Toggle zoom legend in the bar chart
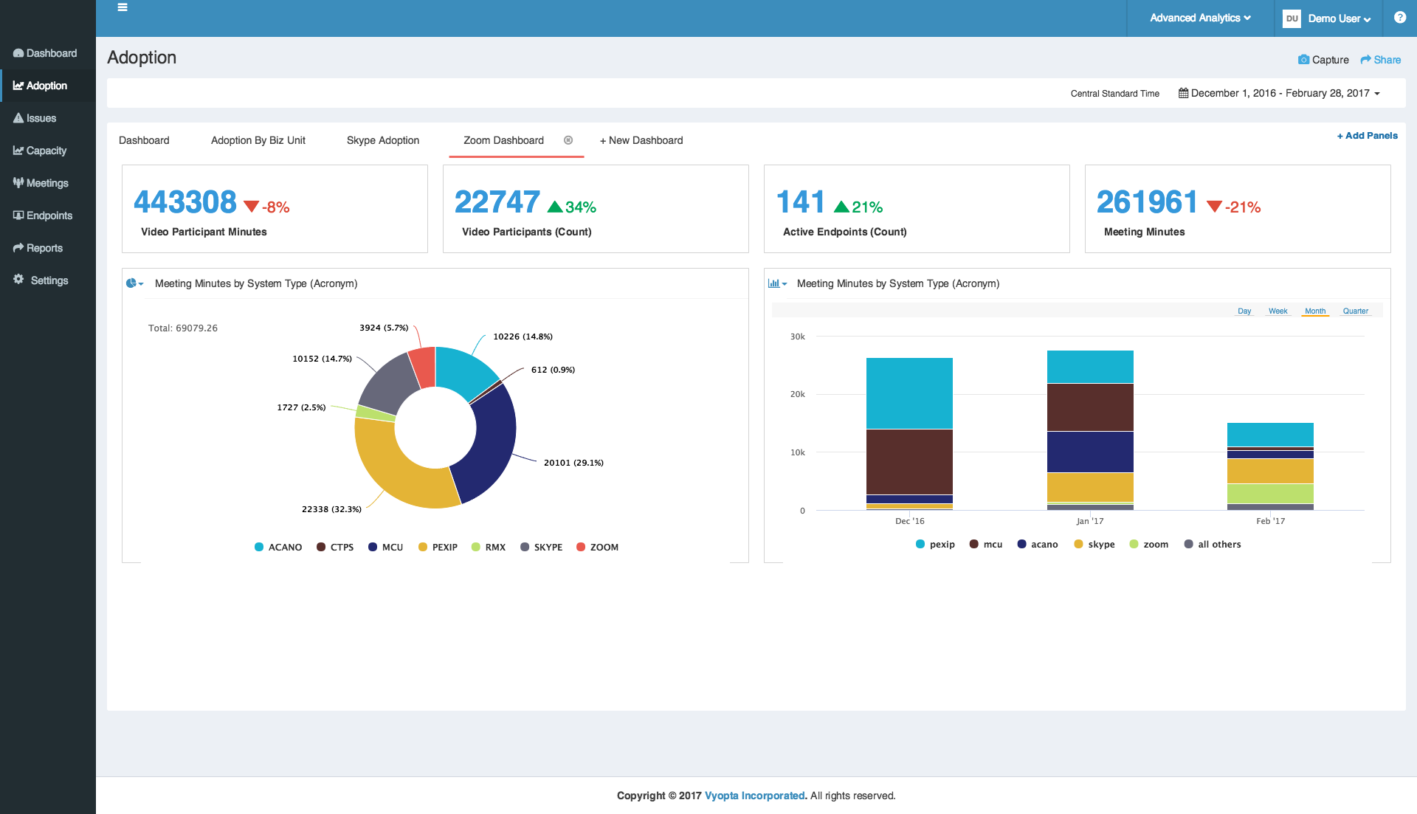 point(1149,544)
